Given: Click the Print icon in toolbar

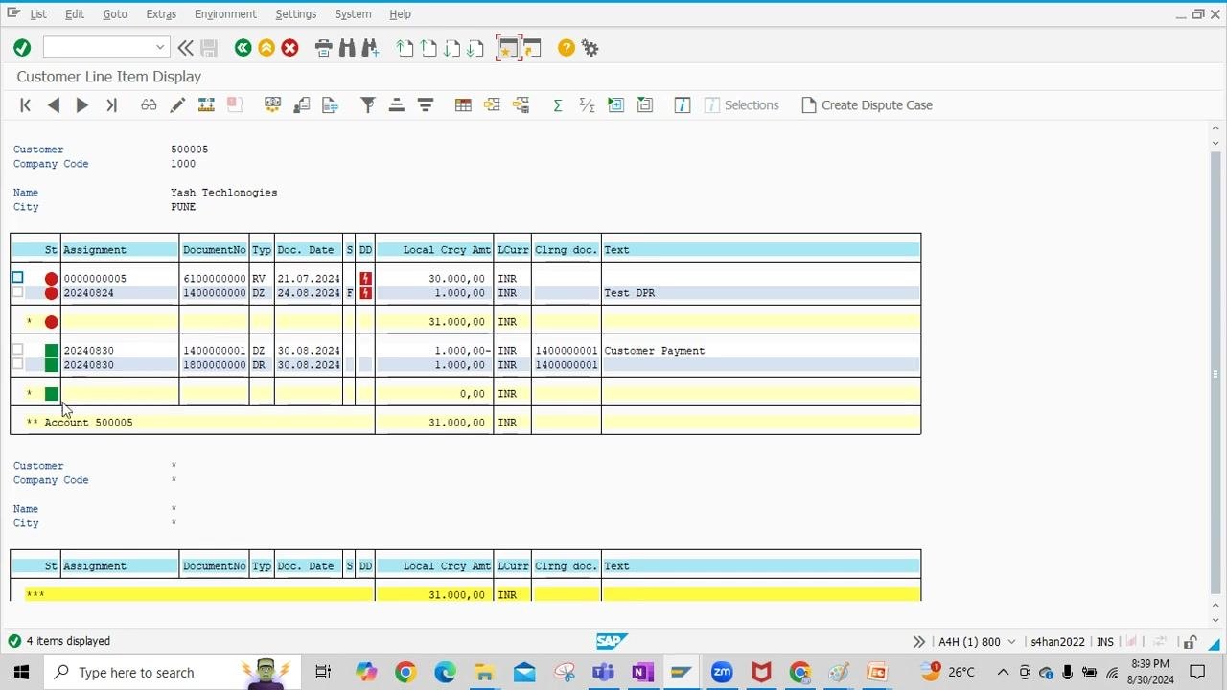Looking at the screenshot, I should click(323, 48).
